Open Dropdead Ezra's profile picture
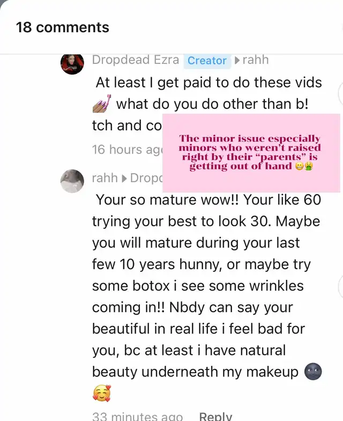This screenshot has width=343, height=421. 72,64
